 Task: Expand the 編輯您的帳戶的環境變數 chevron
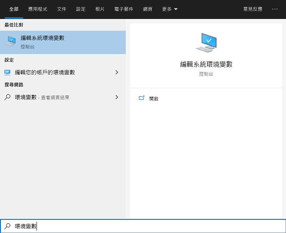pos(117,73)
